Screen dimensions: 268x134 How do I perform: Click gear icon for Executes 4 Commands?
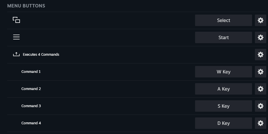point(260,55)
